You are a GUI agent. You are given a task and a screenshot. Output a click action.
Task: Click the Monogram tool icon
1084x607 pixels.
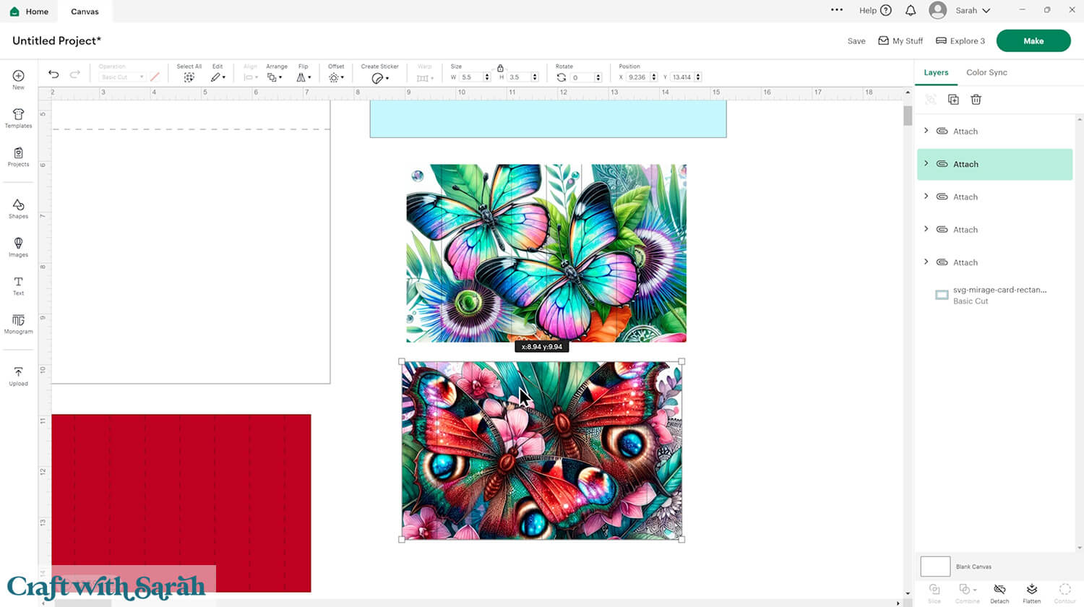tap(18, 323)
